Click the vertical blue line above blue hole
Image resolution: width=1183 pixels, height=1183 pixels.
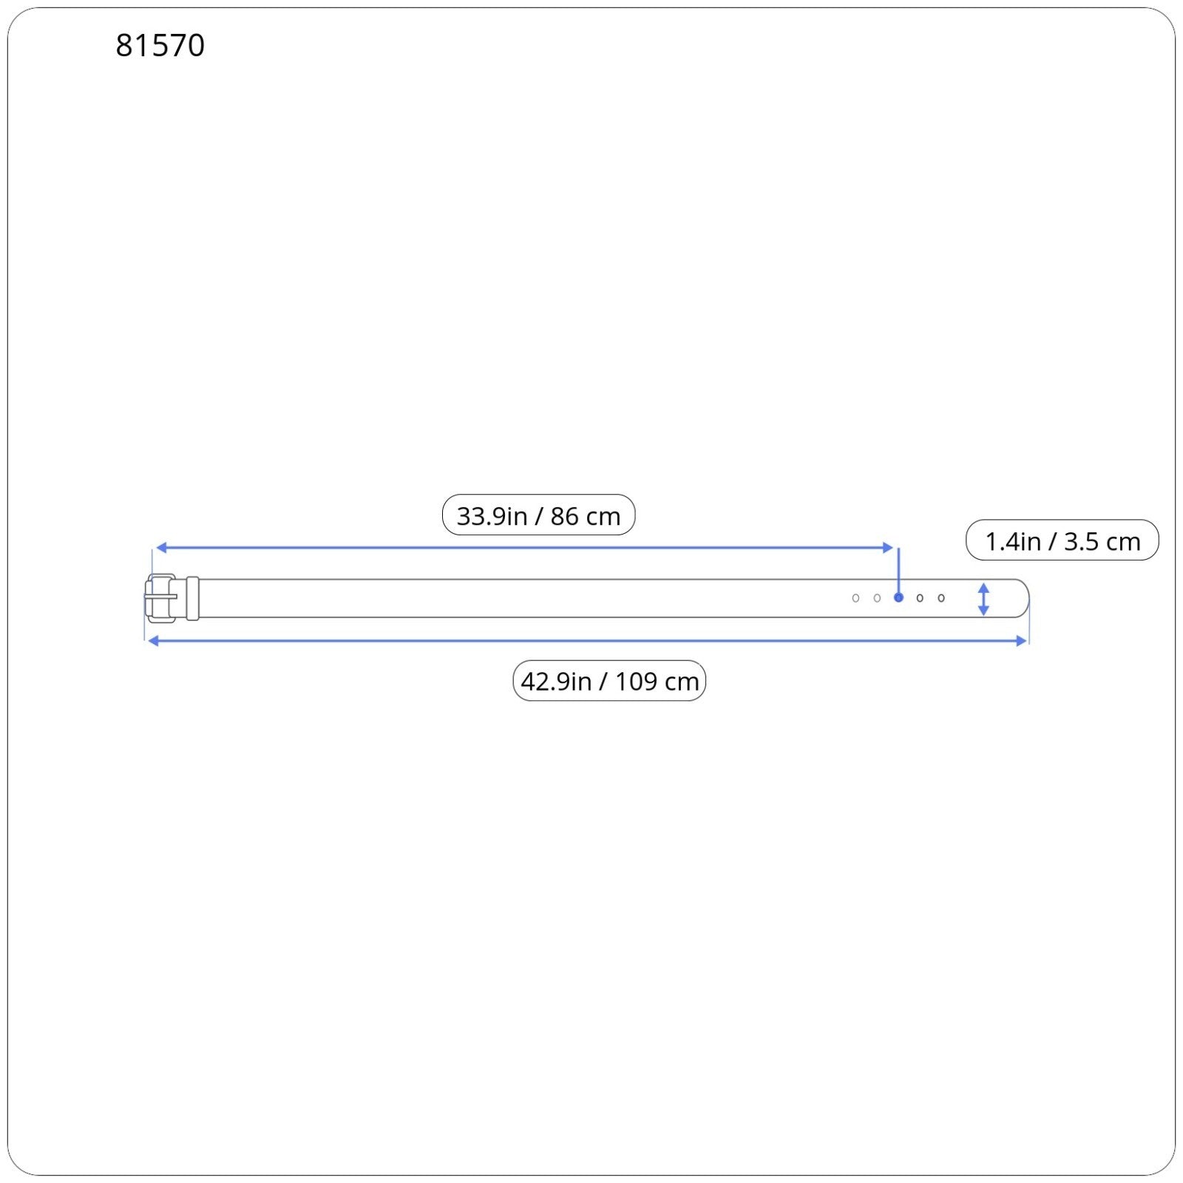pyautogui.click(x=898, y=568)
